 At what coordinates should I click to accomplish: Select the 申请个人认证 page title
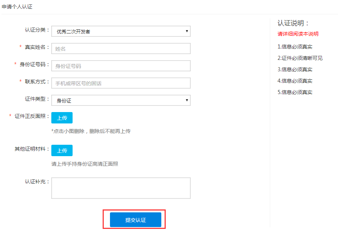[17, 7]
